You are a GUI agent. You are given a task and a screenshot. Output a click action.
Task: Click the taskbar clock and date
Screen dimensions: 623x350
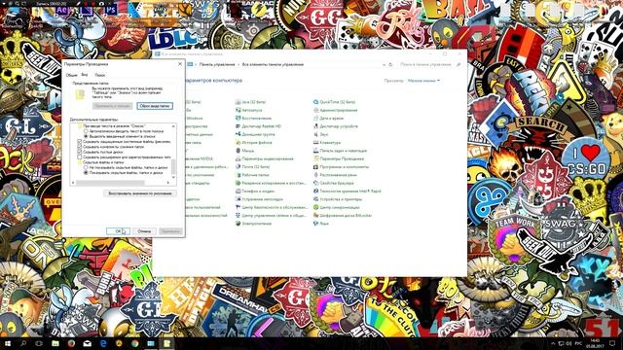click(595, 343)
